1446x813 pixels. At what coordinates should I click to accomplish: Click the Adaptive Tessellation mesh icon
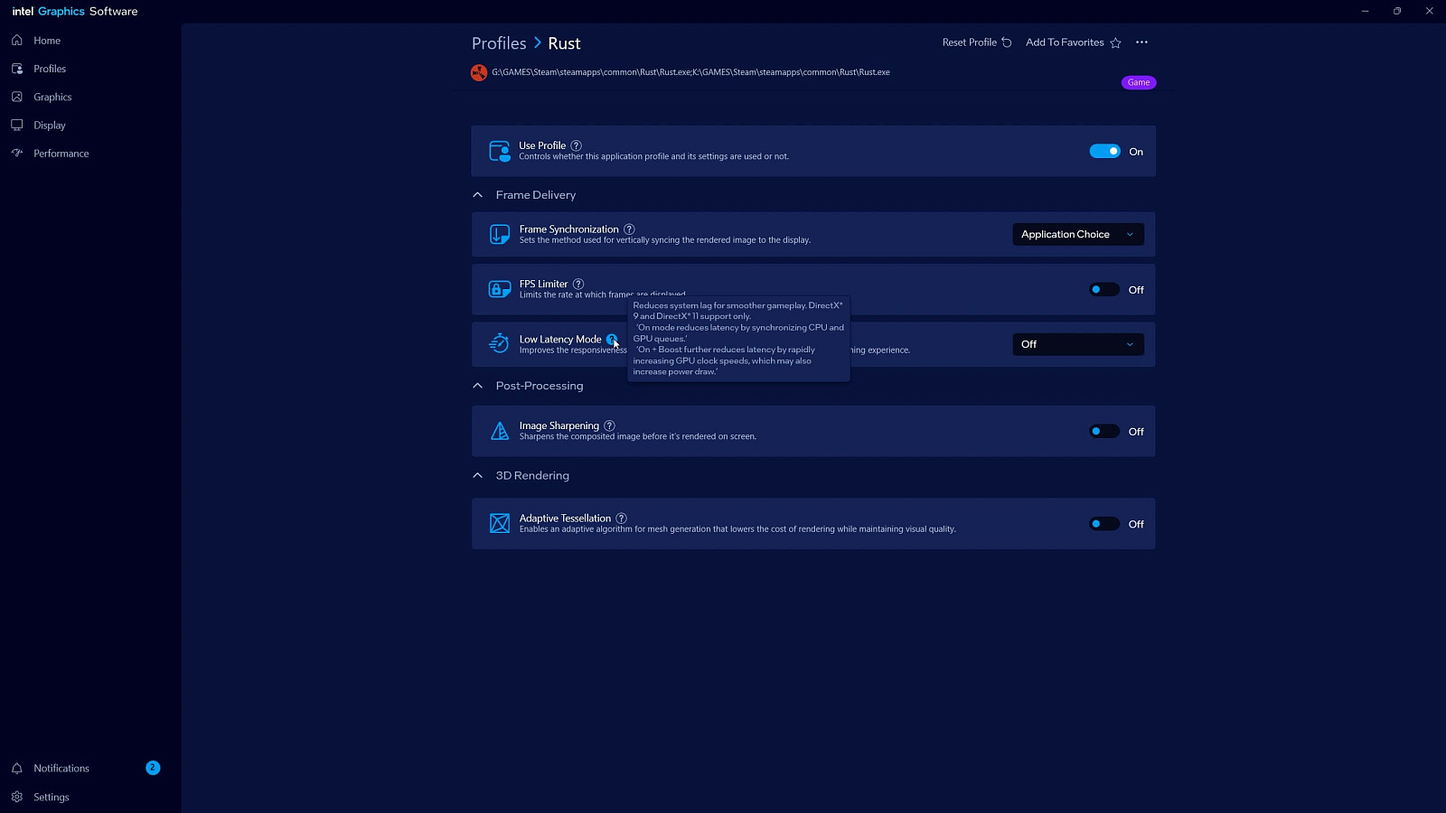pyautogui.click(x=500, y=524)
